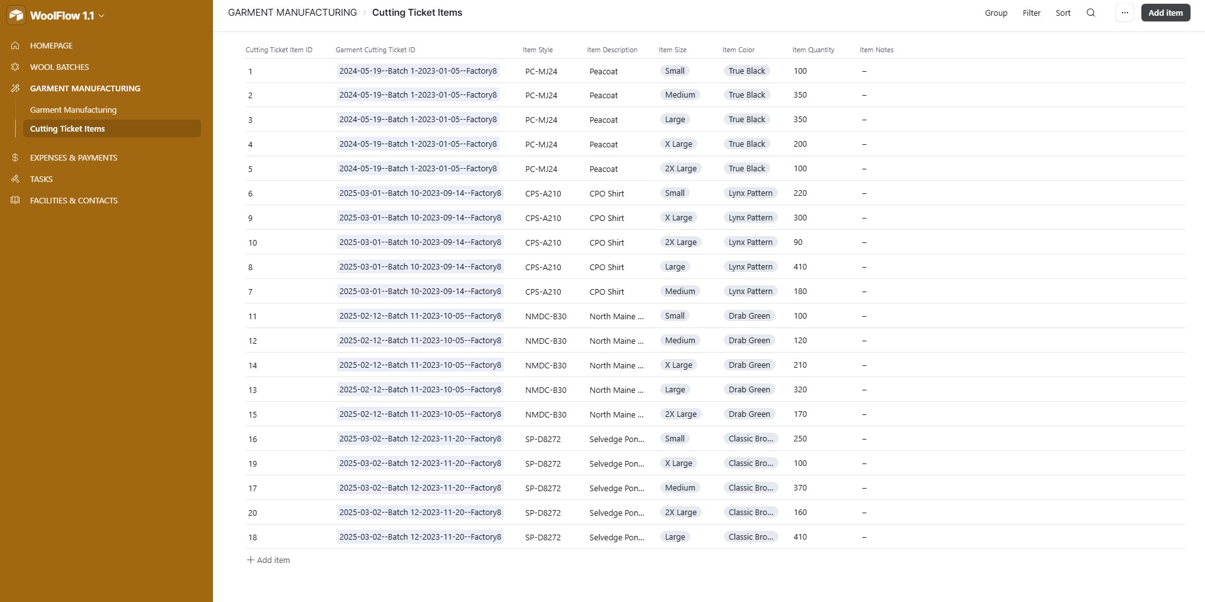Select Cutting Ticket Items in sidebar
The height and width of the screenshot is (602, 1205).
(x=67, y=128)
